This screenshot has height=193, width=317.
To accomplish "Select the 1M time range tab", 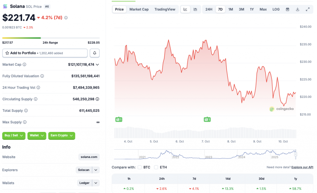I will pos(231,9).
